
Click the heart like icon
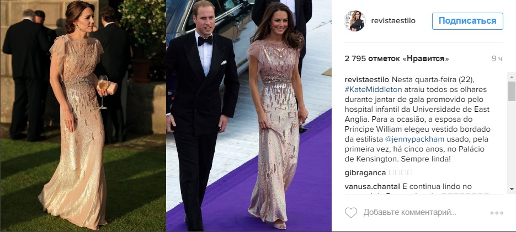pyautogui.click(x=351, y=213)
